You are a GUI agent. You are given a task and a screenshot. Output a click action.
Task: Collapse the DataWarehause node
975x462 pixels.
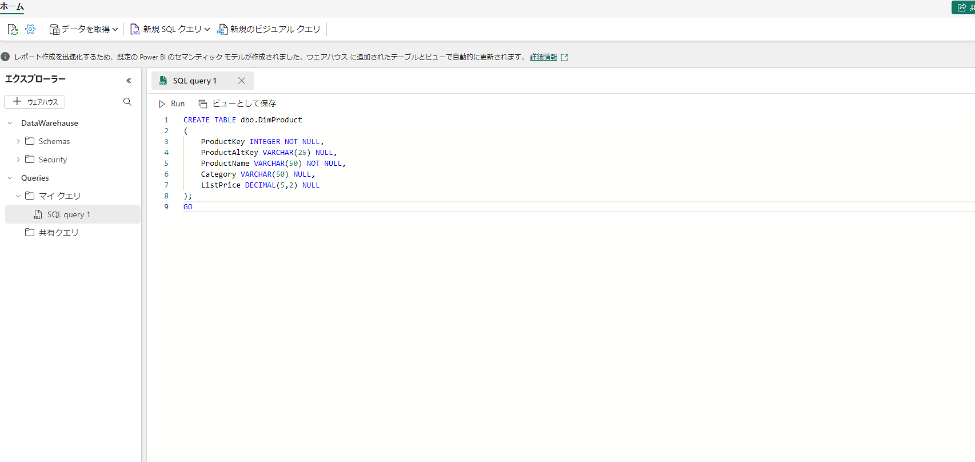[x=10, y=123]
